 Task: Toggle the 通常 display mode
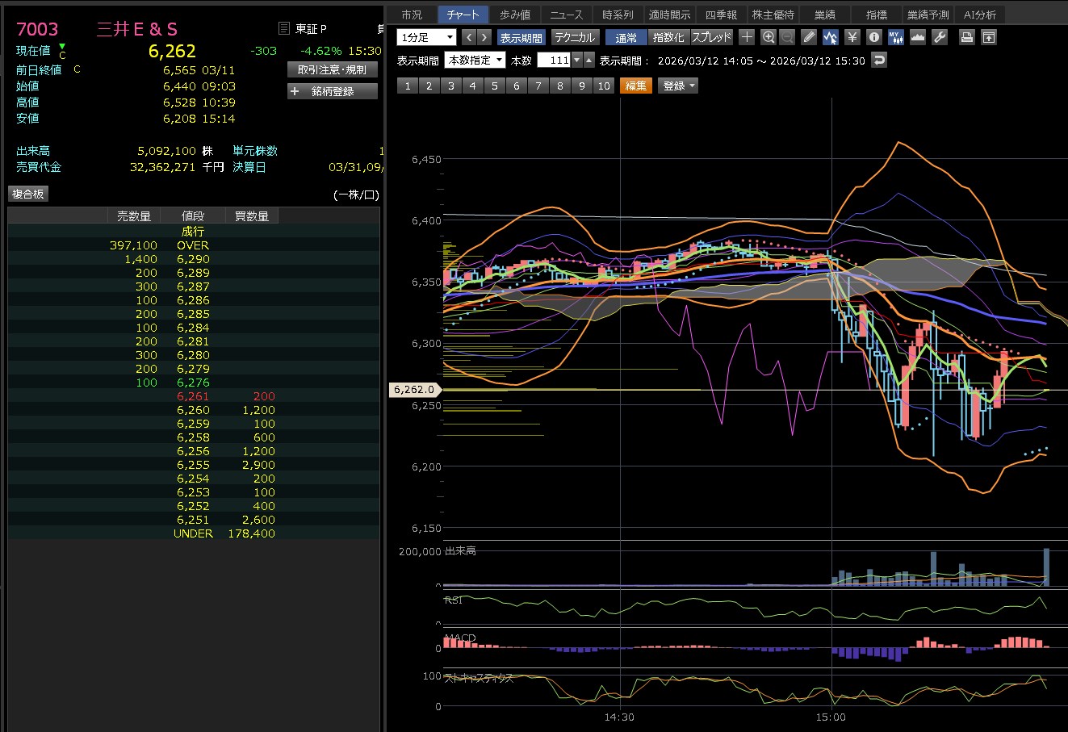click(626, 37)
